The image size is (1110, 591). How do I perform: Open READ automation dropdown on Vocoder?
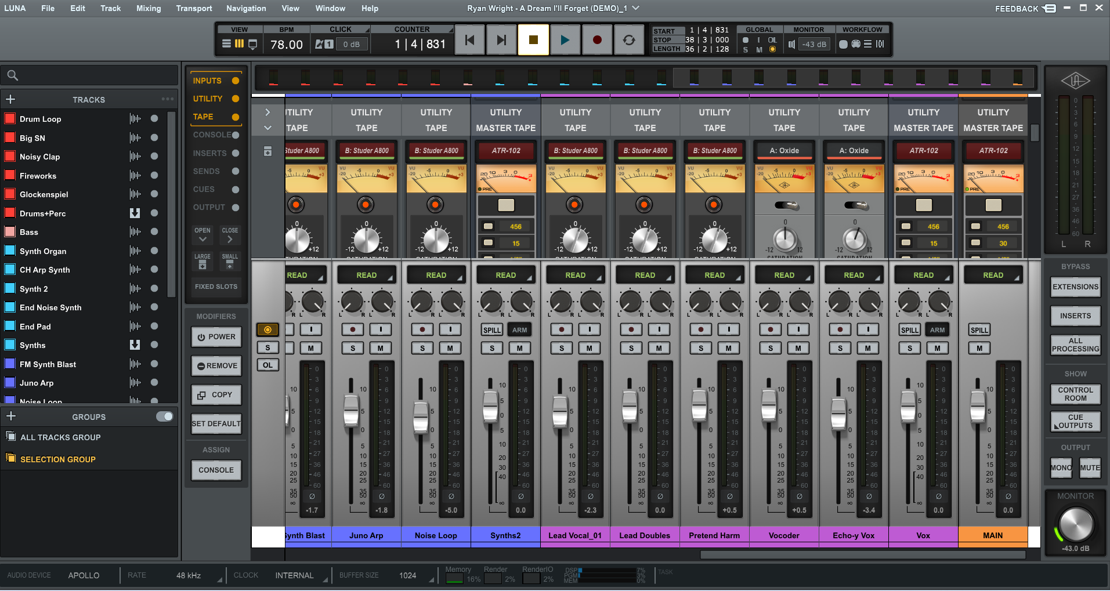[x=784, y=275]
